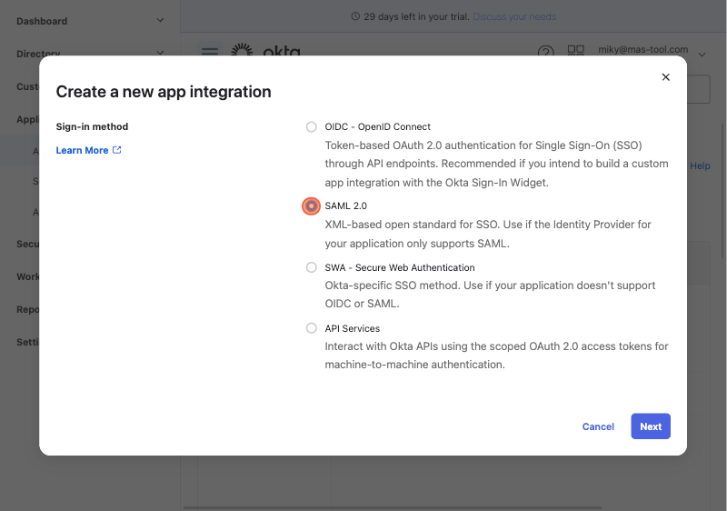727x511 pixels.
Task: Click the clock icon in trial banner
Action: pos(355,16)
